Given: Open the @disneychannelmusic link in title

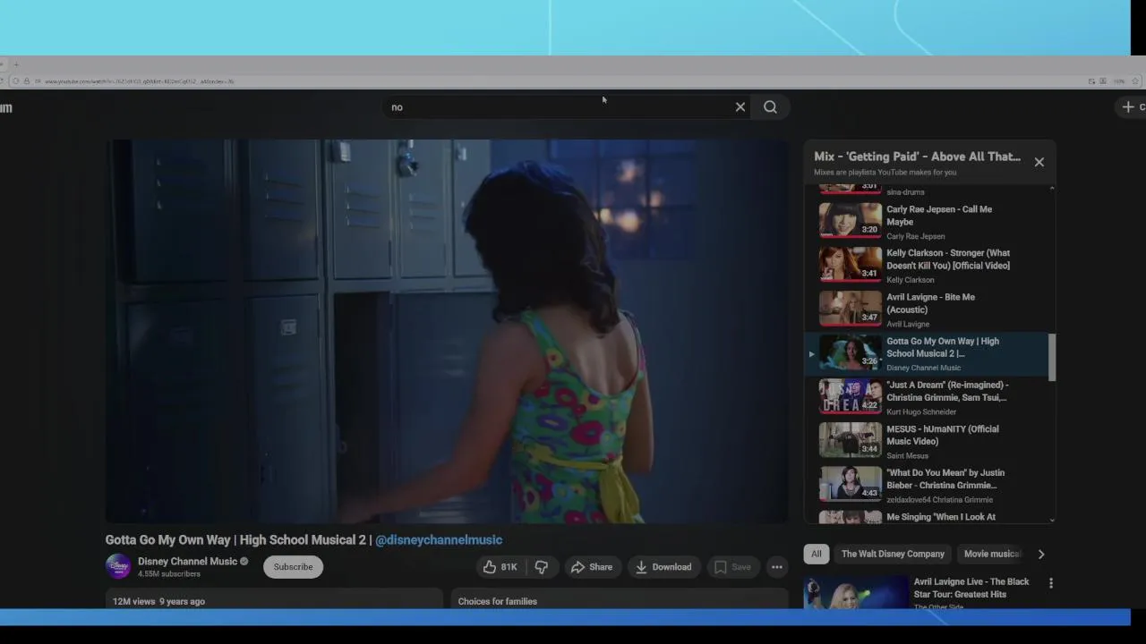Looking at the screenshot, I should tap(439, 540).
